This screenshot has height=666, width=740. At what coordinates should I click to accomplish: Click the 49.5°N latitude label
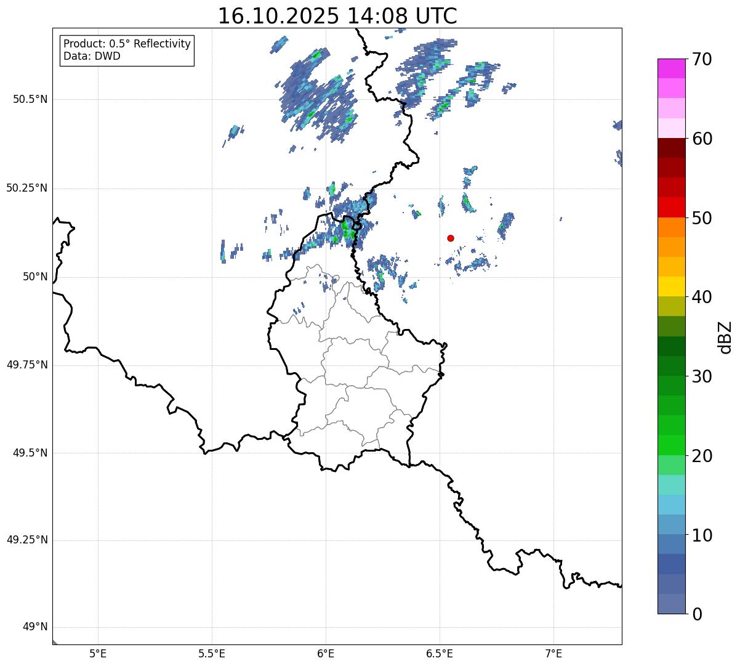pos(30,453)
